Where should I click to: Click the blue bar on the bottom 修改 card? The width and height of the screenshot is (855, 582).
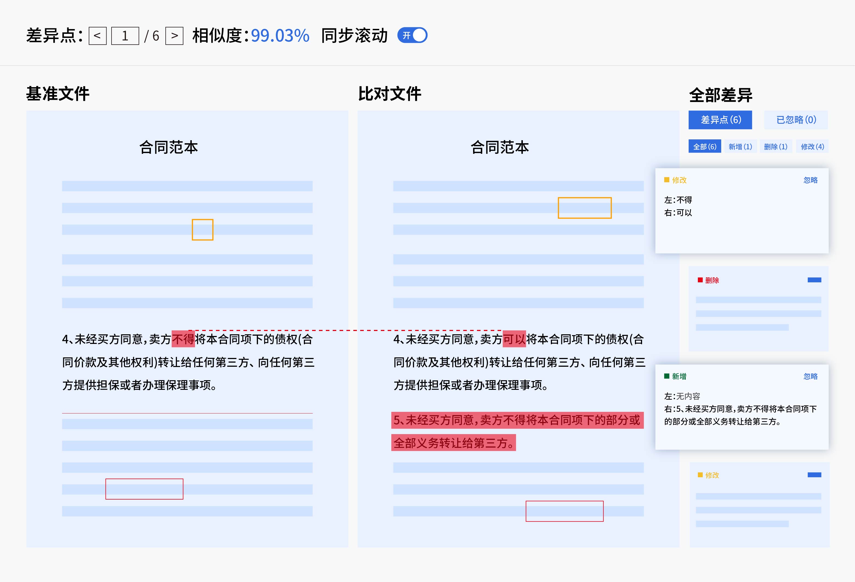(x=814, y=475)
